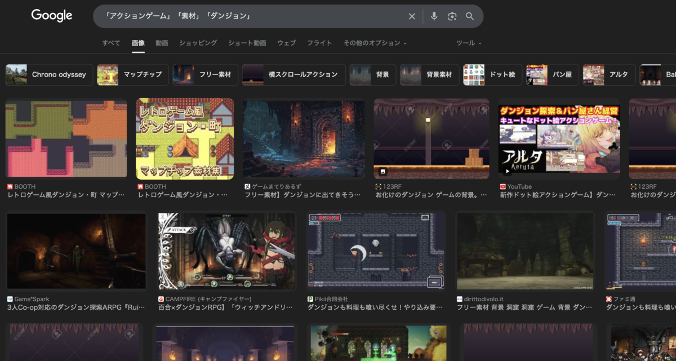Click the magnifying glass search icon
Viewport: 676px width, 361px height.
click(x=470, y=16)
